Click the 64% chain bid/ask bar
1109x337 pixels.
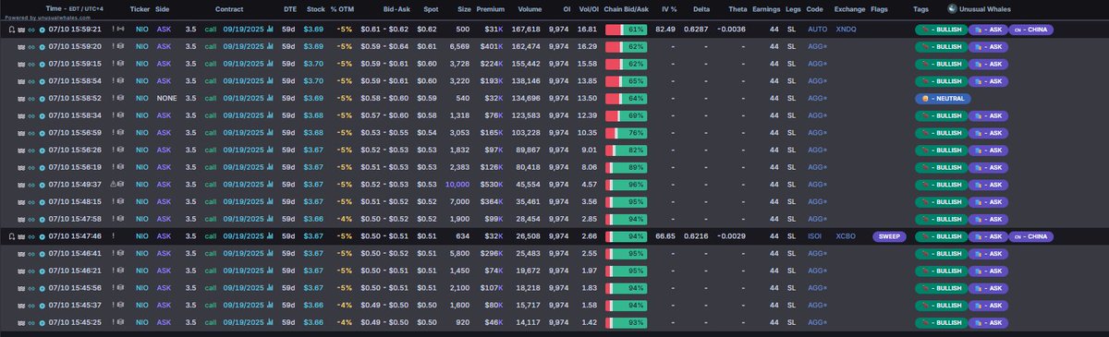[x=626, y=99]
